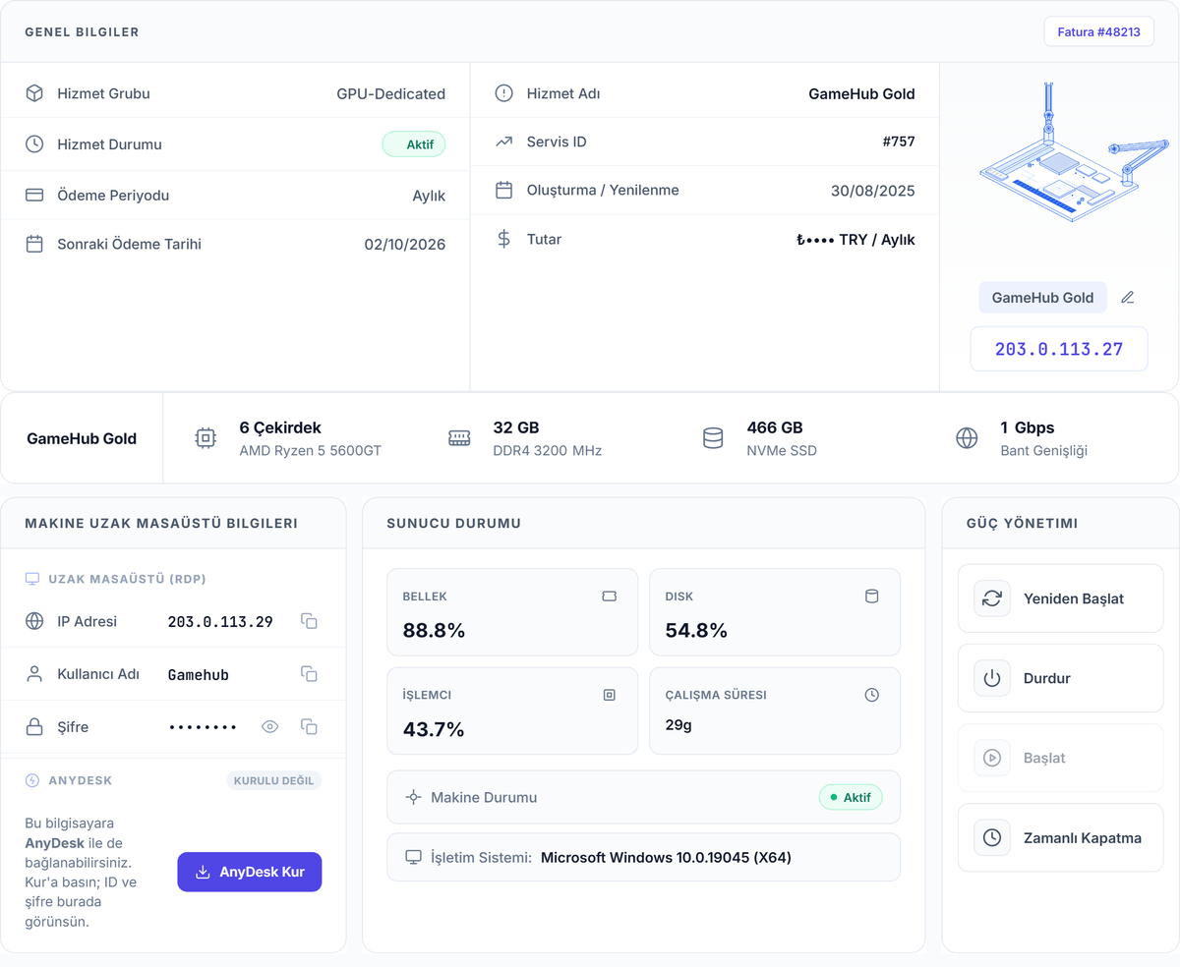Click the card icon beside Ödeme Periyodu
Image resolution: width=1180 pixels, height=967 pixels.
[x=34, y=195]
